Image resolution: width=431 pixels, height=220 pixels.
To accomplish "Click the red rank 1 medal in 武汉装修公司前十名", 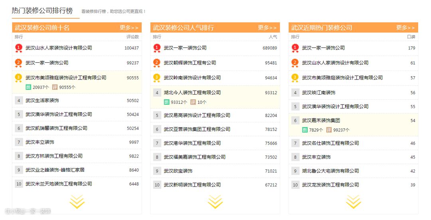I will pos(18,48).
